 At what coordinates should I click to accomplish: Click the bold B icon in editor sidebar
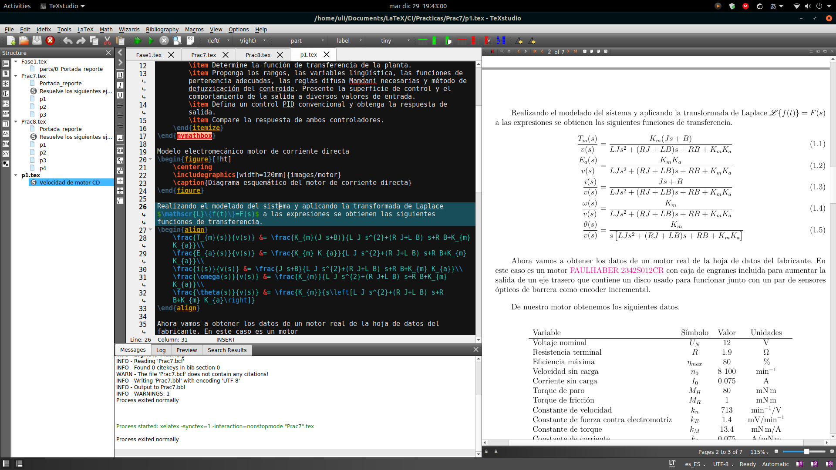[x=120, y=75]
